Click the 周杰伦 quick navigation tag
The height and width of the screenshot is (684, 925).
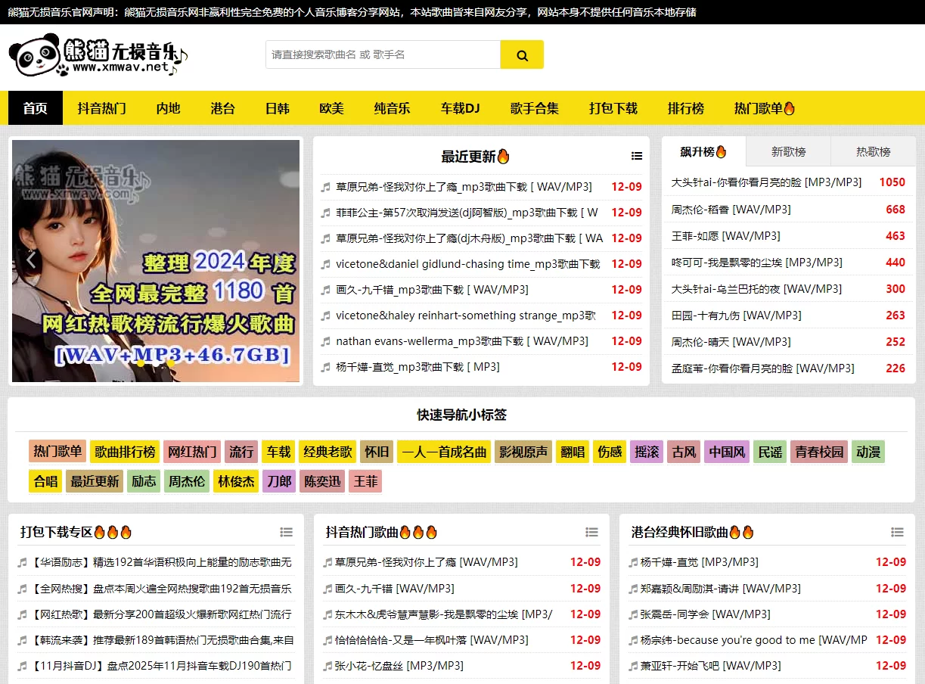186,480
